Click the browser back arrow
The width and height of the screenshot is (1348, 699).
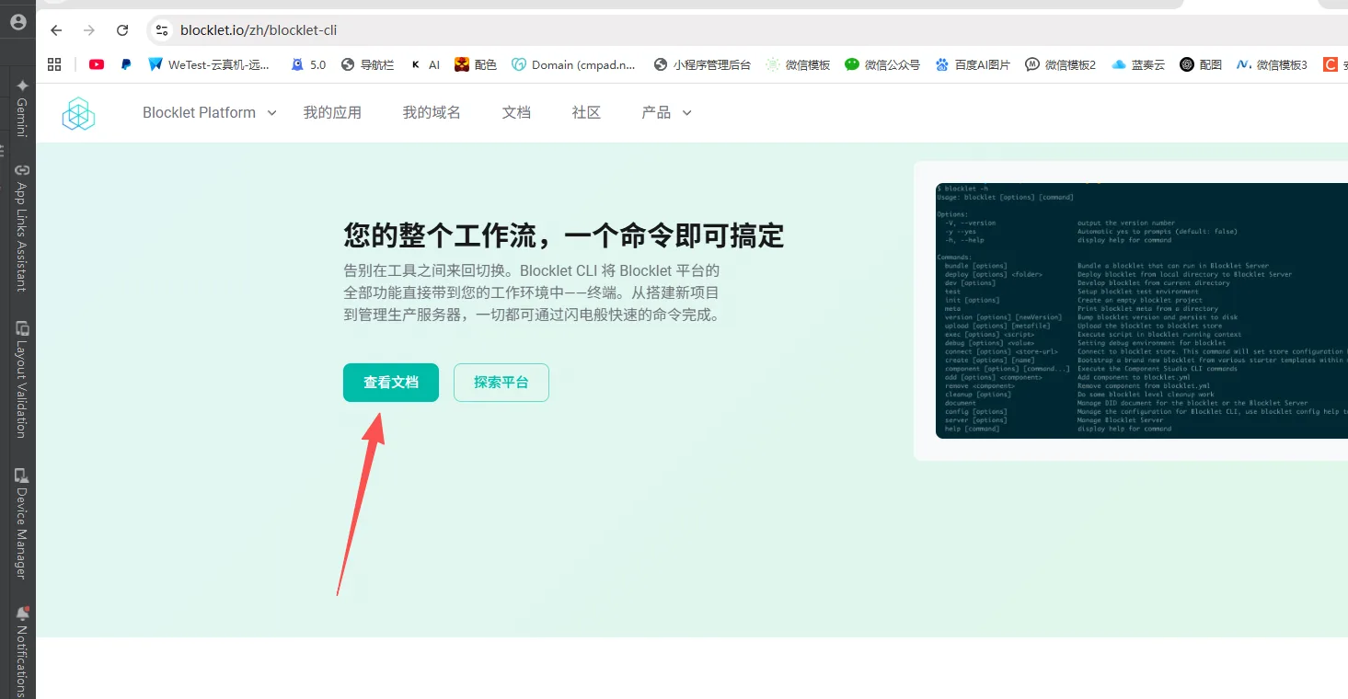coord(56,30)
